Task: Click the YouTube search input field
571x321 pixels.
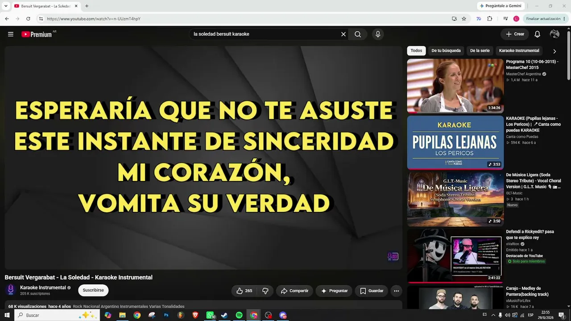Action: (265, 34)
